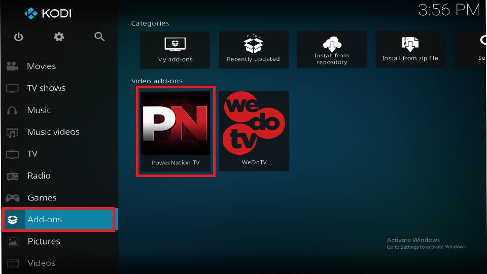Select the Add-ons menu label
487x274 pixels.
45,219
